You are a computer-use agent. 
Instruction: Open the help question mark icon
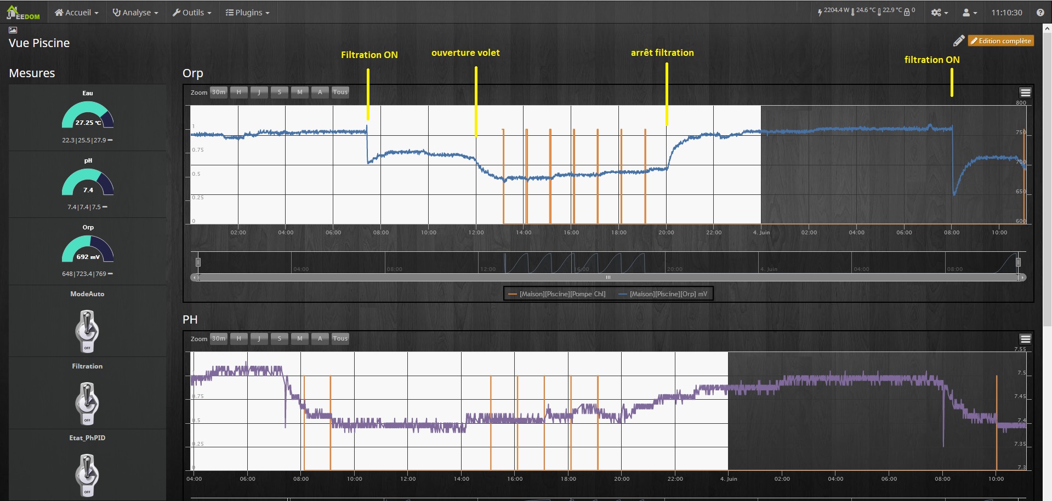(1040, 12)
